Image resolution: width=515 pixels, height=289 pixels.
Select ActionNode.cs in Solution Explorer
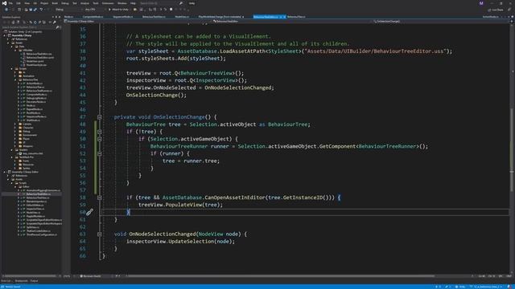pyautogui.click(x=34, y=83)
